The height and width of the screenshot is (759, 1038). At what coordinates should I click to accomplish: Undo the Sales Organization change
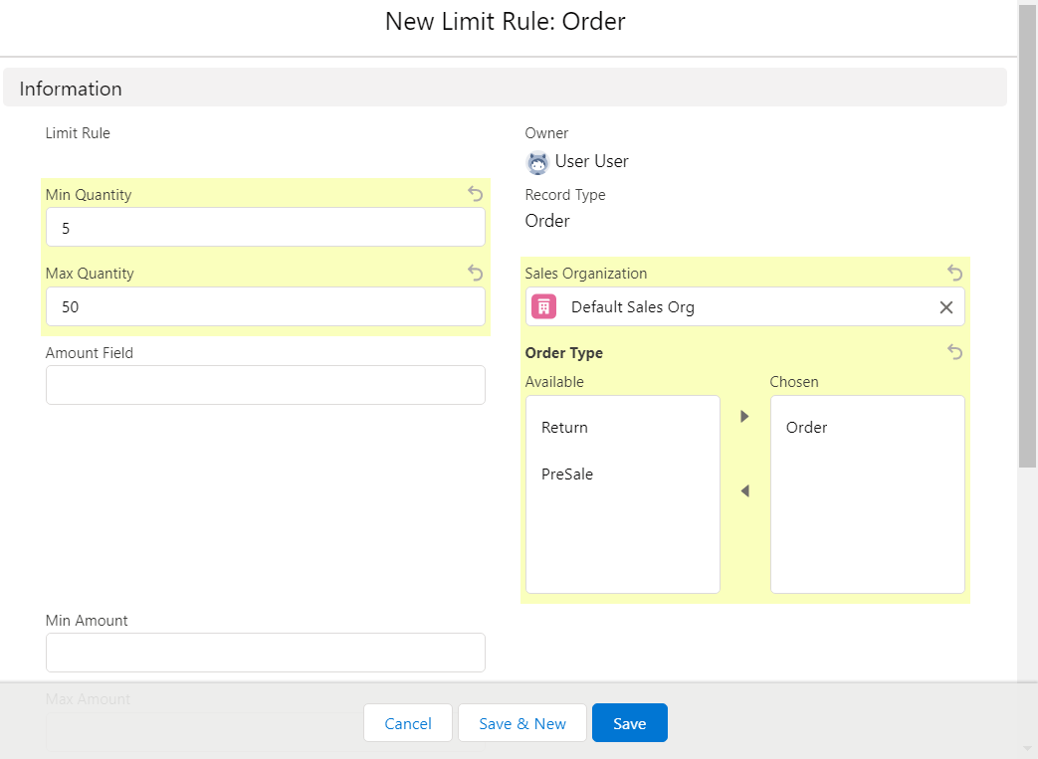pos(953,273)
